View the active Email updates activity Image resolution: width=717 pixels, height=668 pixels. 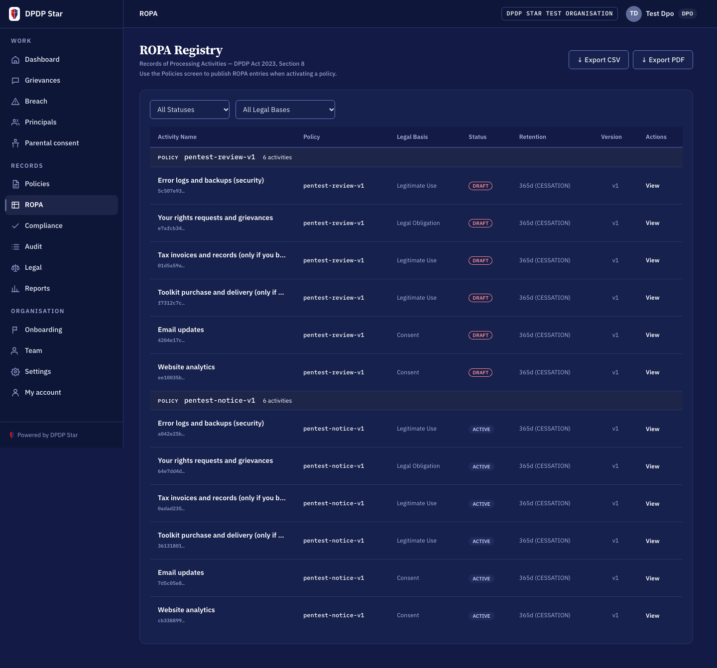(652, 578)
